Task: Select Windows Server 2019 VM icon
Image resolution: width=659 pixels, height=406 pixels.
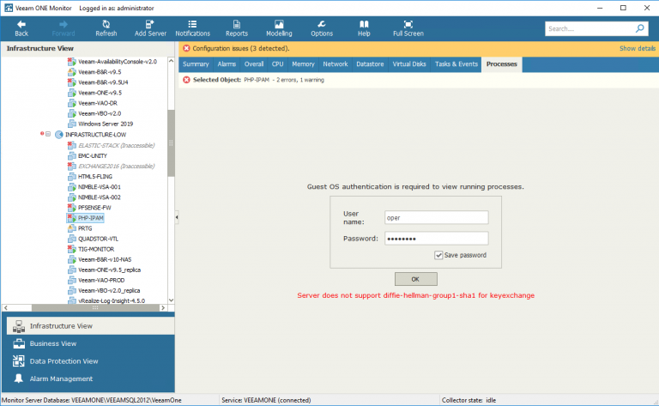Action: [72, 124]
